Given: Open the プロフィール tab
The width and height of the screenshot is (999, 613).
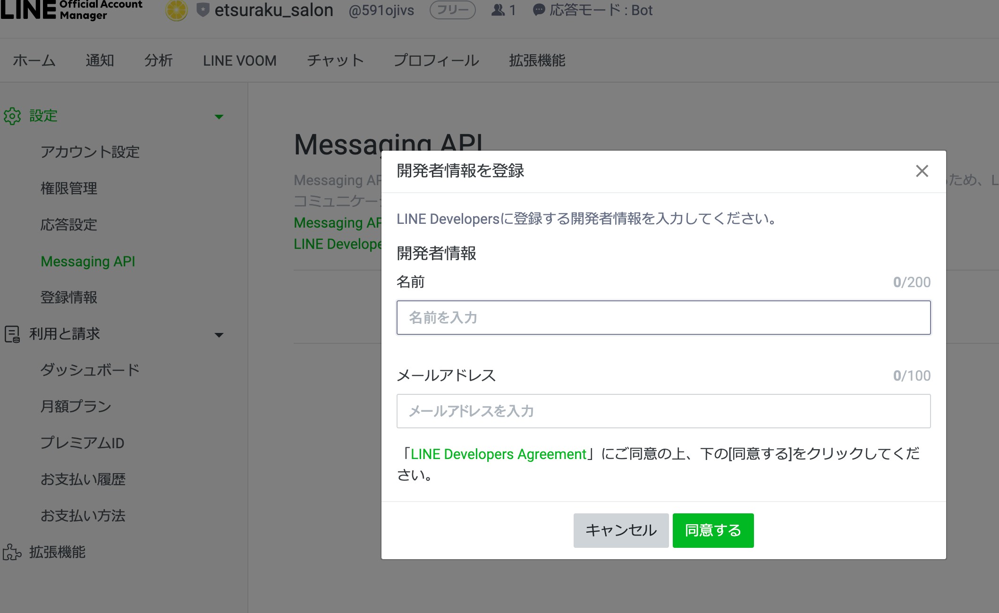Looking at the screenshot, I should (436, 60).
